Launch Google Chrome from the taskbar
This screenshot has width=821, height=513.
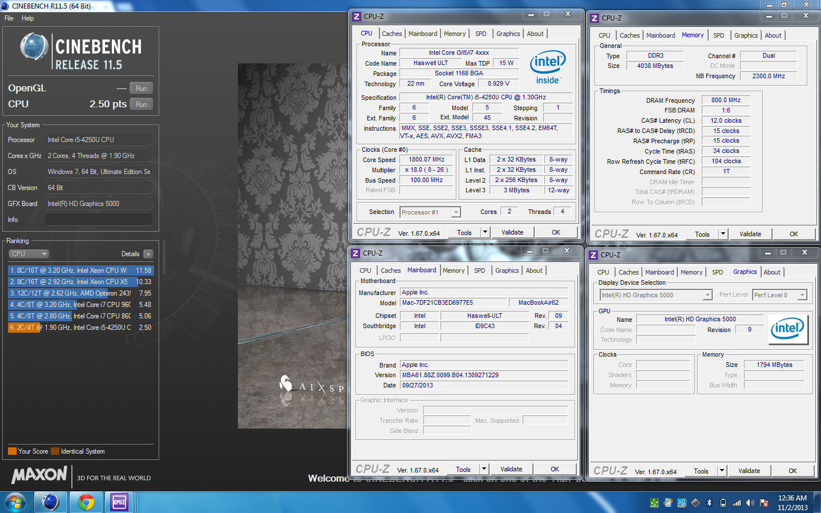pos(86,502)
